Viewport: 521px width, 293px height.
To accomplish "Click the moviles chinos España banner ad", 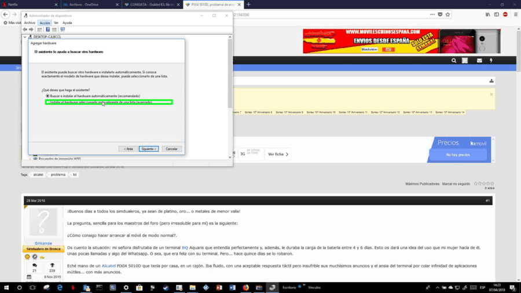I will click(402, 41).
